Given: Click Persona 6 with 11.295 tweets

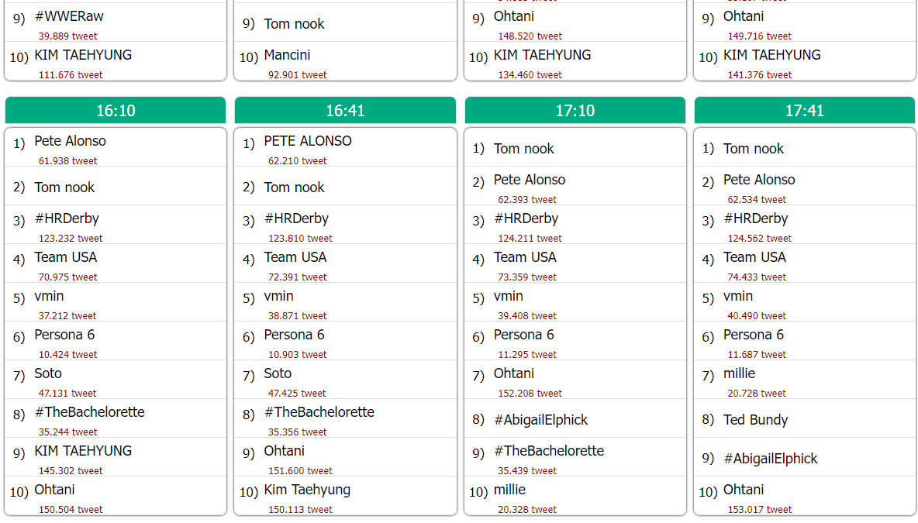Looking at the screenshot, I should tap(524, 335).
